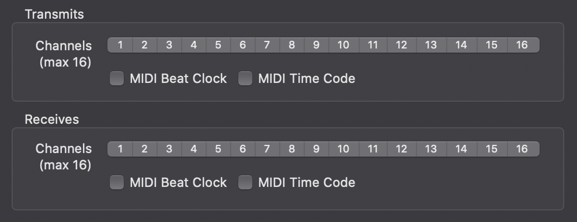Toggle Transmits channel 7
This screenshot has width=577, height=222.
tap(267, 45)
